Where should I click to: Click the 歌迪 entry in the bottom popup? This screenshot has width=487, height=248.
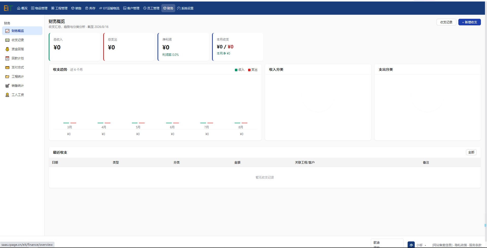(376, 242)
